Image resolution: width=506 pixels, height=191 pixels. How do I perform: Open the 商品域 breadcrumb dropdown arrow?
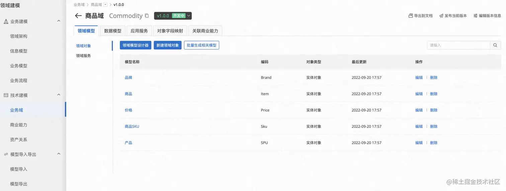[105, 5]
